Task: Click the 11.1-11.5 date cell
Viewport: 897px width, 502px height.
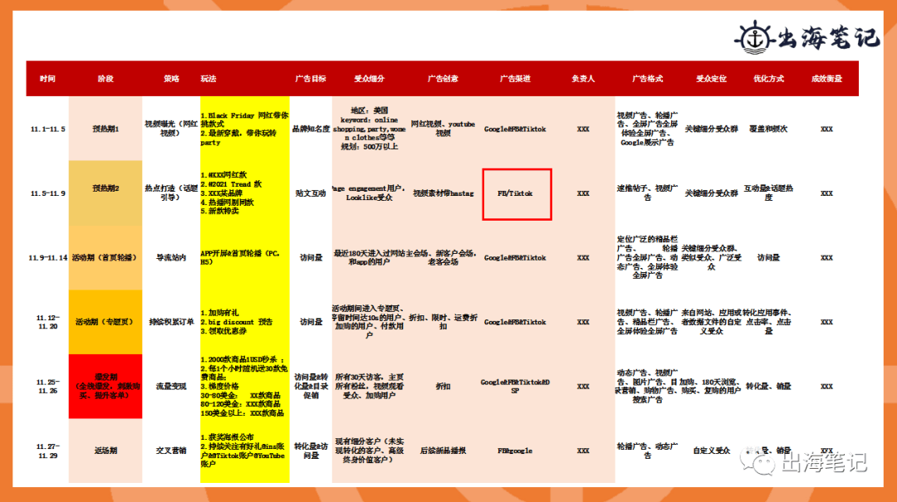Action: tap(47, 129)
